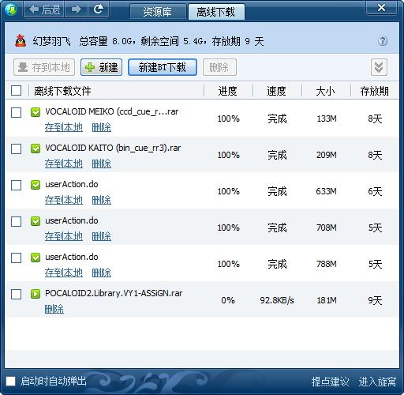Viewport: 404px width, 395px height.
Task: Check the VOCALOID MEIKO file checkbox
Action: click(x=17, y=112)
